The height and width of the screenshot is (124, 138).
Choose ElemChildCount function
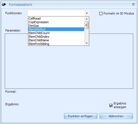56,33
